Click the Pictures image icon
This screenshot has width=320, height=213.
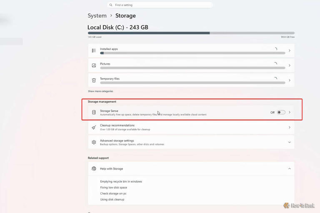pyautogui.click(x=94, y=65)
